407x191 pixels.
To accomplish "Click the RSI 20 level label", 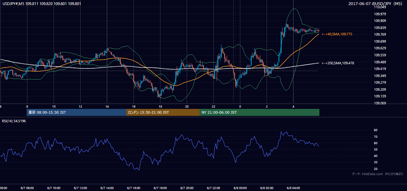I will 375,169.
